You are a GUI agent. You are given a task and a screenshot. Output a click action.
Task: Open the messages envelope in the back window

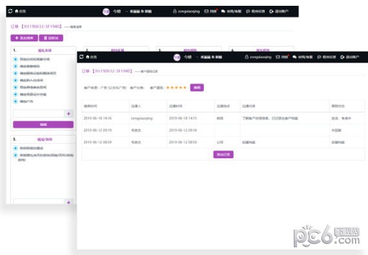[210, 11]
